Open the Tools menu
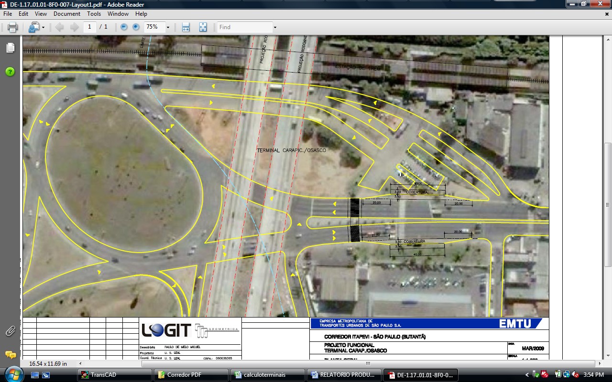612x382 pixels. (x=94, y=14)
